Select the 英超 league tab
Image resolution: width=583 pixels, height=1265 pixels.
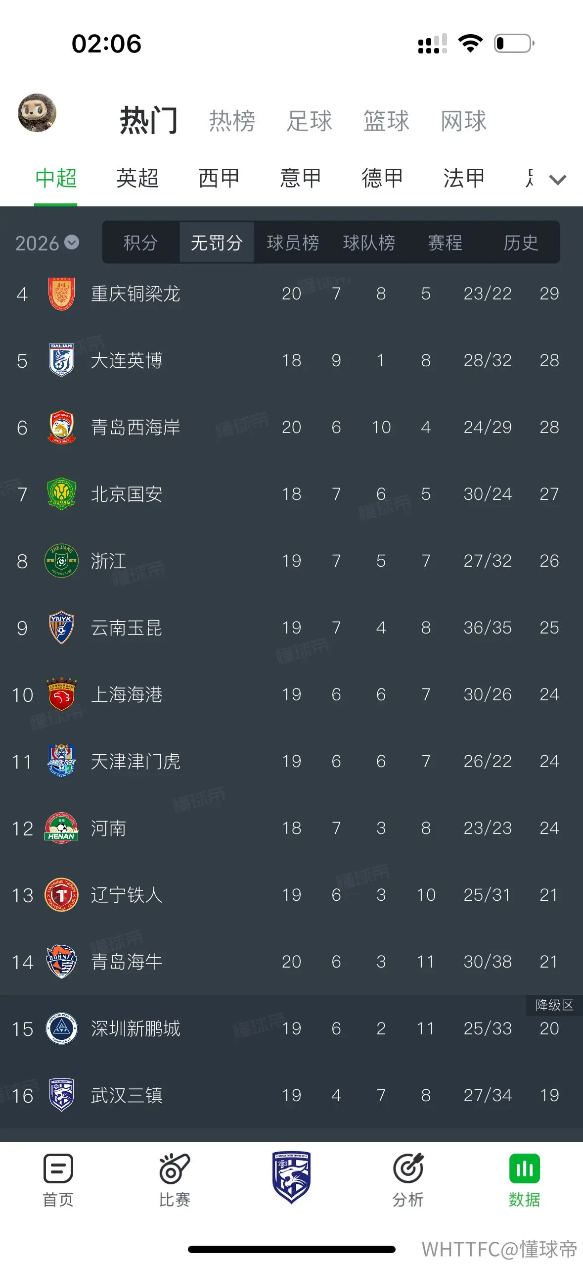(137, 178)
